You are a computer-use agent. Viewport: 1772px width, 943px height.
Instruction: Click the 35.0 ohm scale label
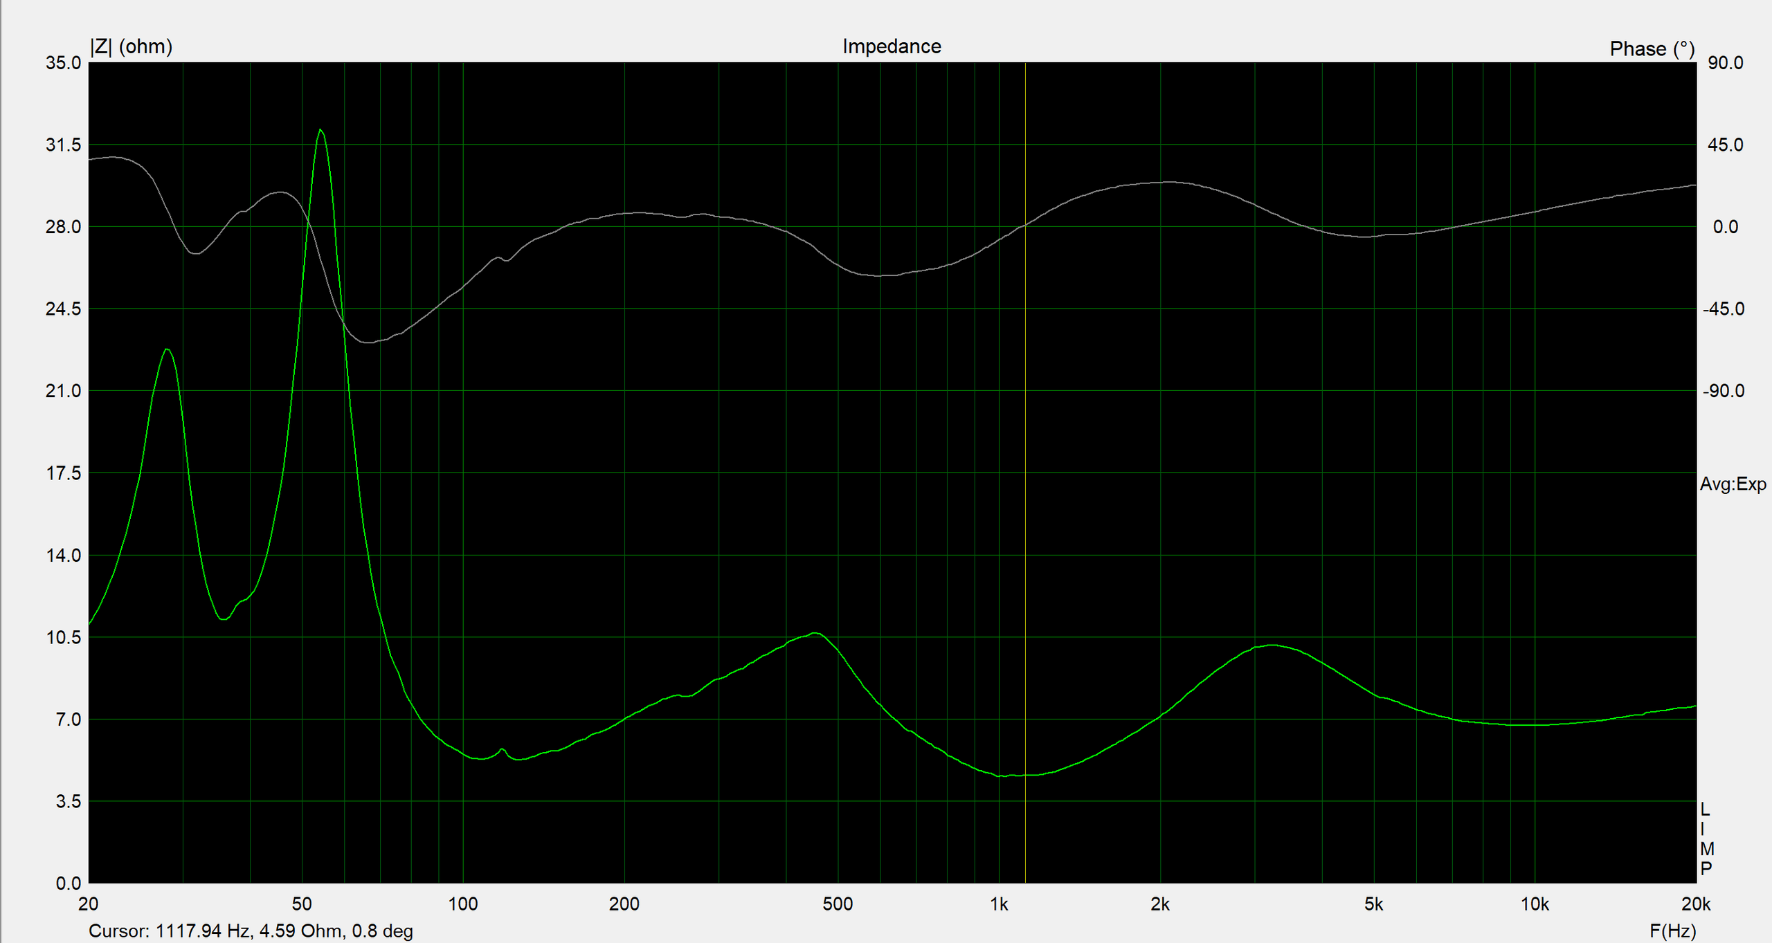click(63, 63)
